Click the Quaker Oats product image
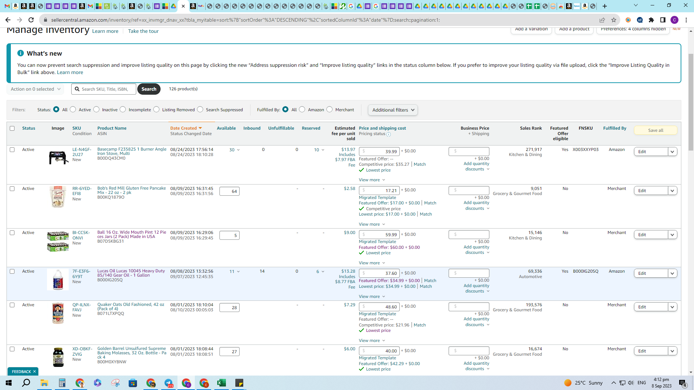The width and height of the screenshot is (694, 390). (58, 313)
